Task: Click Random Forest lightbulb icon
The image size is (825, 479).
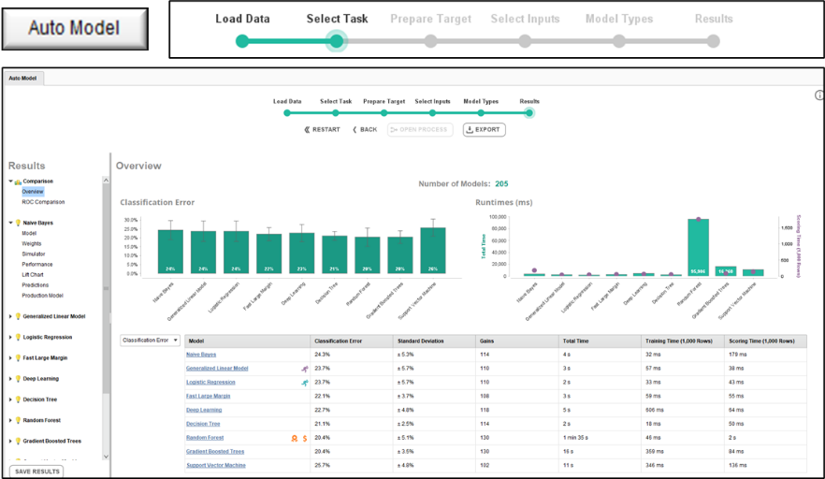Action: tap(18, 420)
